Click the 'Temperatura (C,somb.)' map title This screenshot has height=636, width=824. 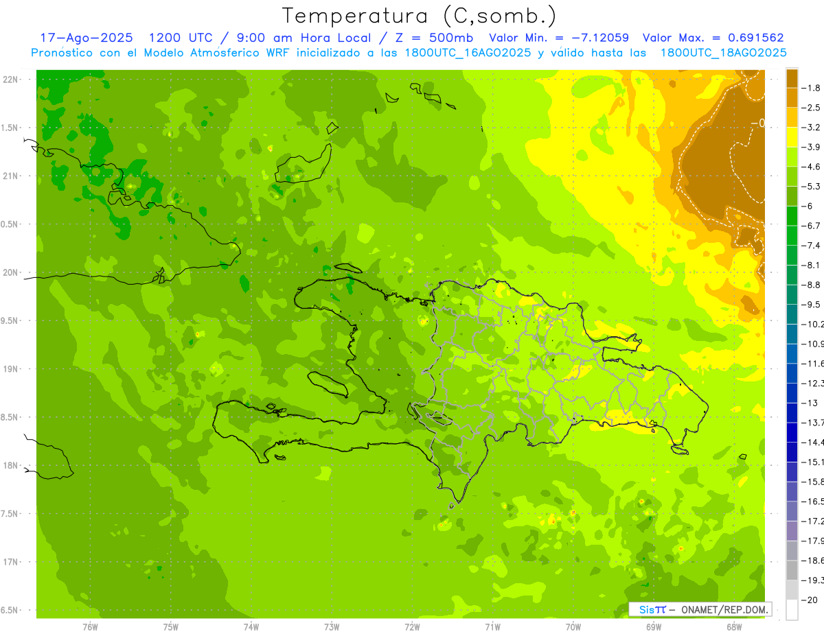(x=419, y=16)
